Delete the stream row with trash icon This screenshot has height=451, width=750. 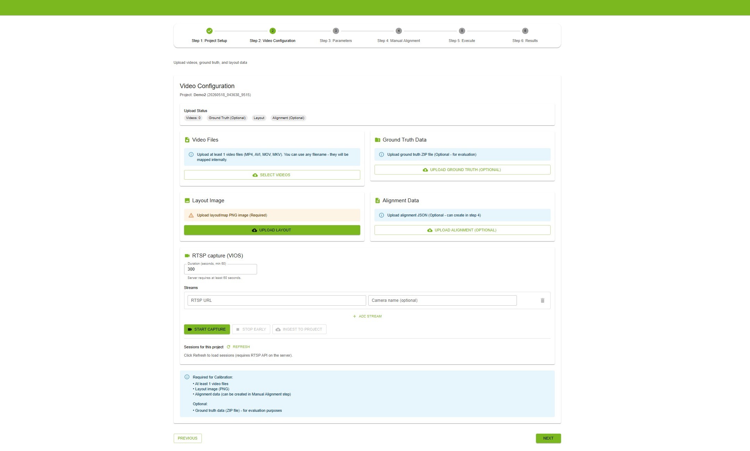click(x=542, y=300)
